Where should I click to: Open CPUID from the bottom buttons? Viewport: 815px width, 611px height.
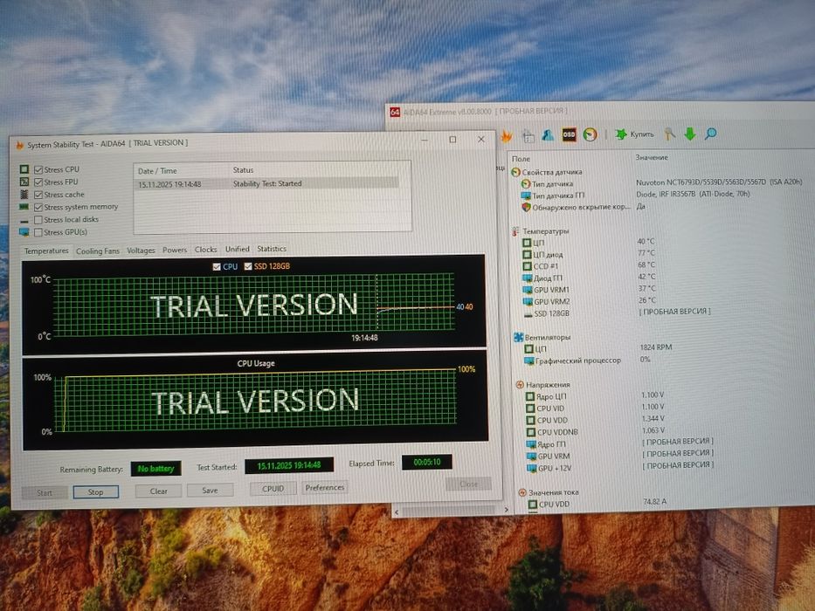pos(273,489)
